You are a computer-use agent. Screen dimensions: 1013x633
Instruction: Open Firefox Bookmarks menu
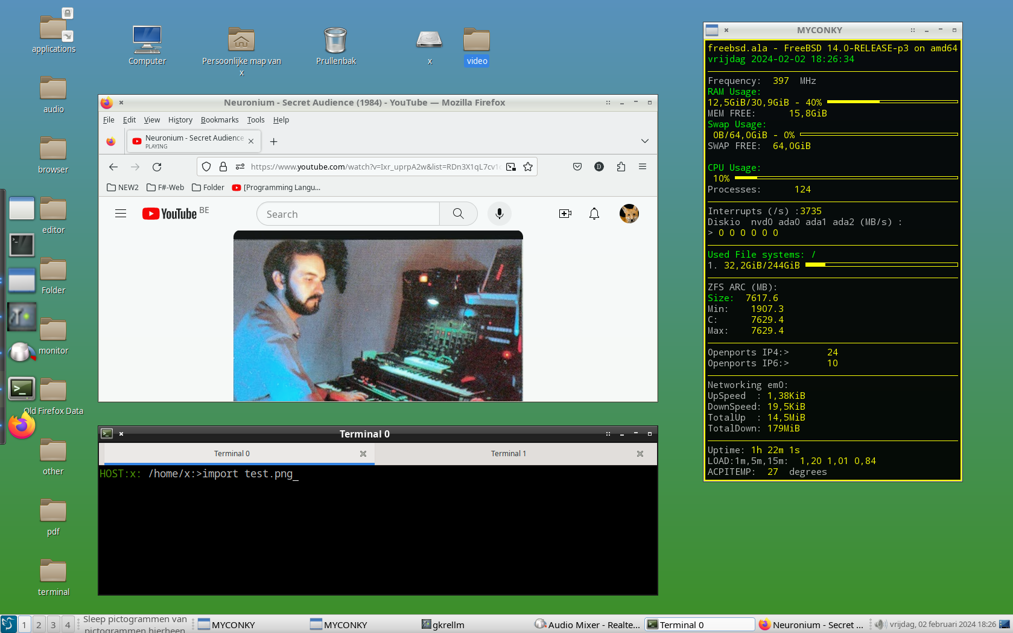220,120
